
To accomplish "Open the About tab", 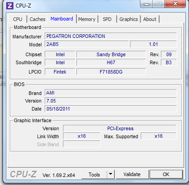I will coord(150,19).
